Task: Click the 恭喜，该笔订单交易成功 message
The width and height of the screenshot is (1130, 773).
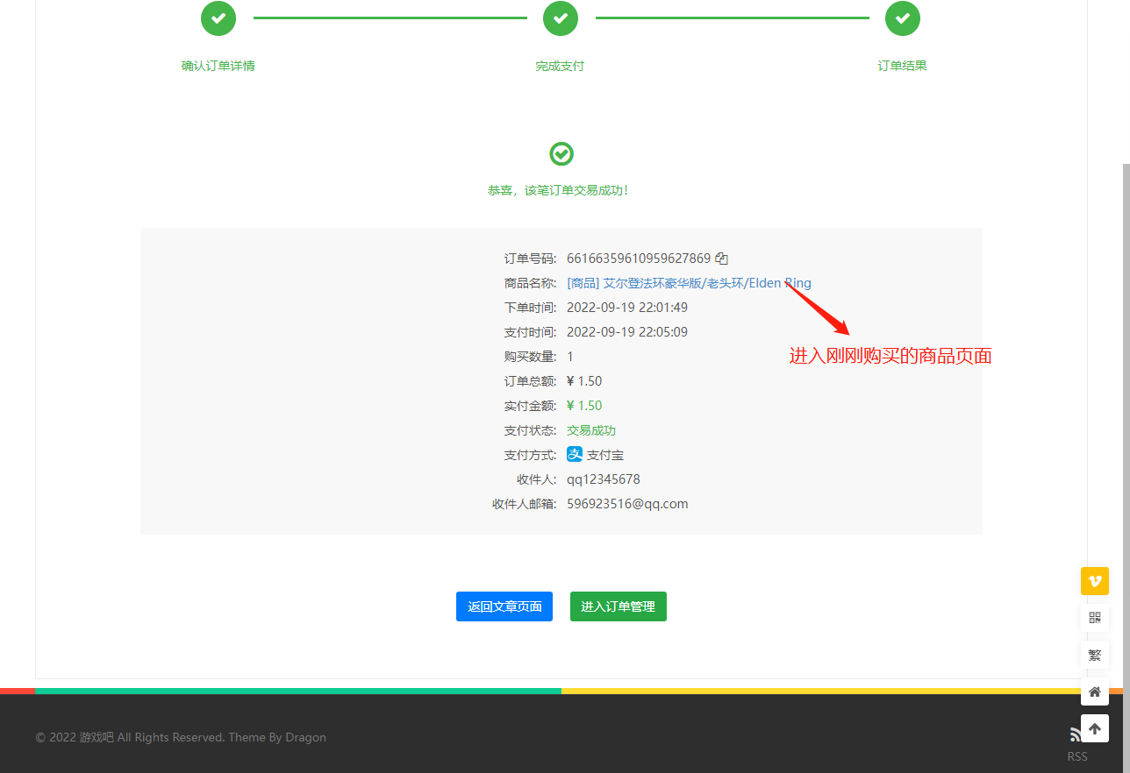Action: 558,190
